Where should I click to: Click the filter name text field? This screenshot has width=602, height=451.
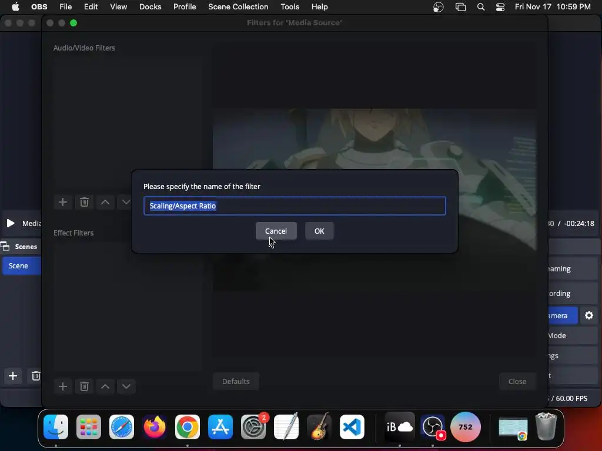[x=295, y=206]
